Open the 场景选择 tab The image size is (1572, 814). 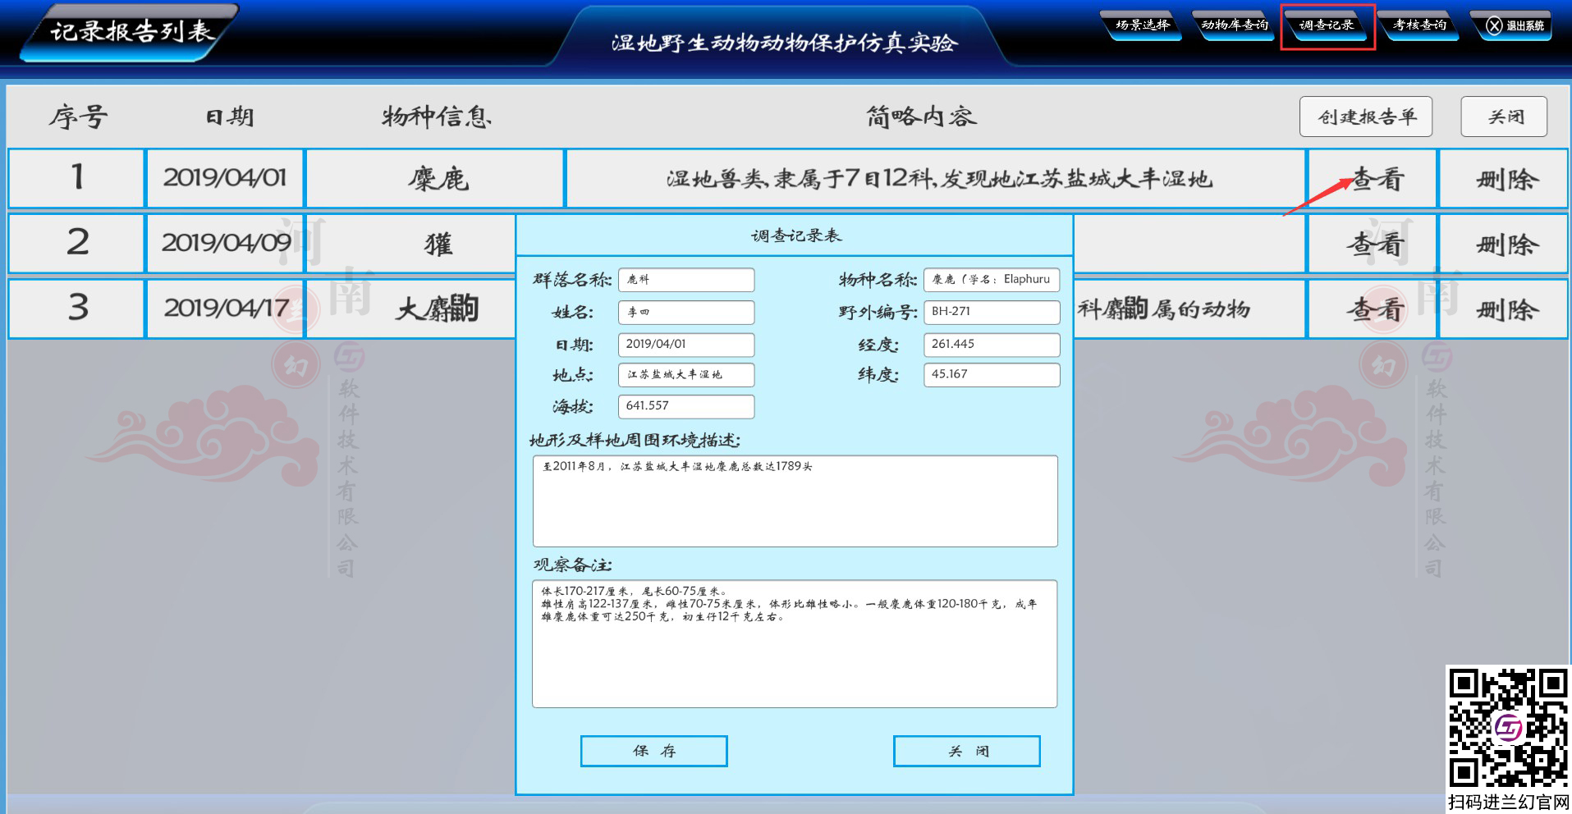(1143, 25)
